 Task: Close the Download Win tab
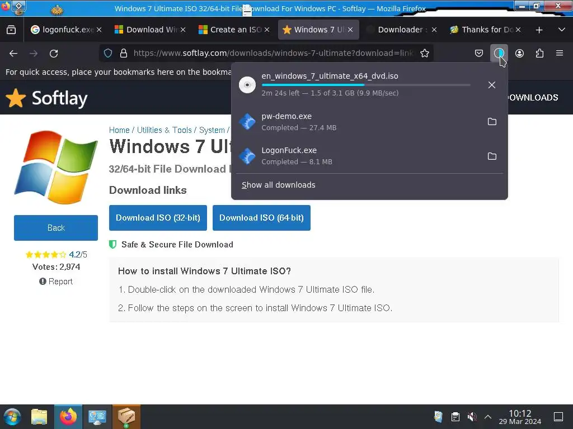tap(183, 30)
